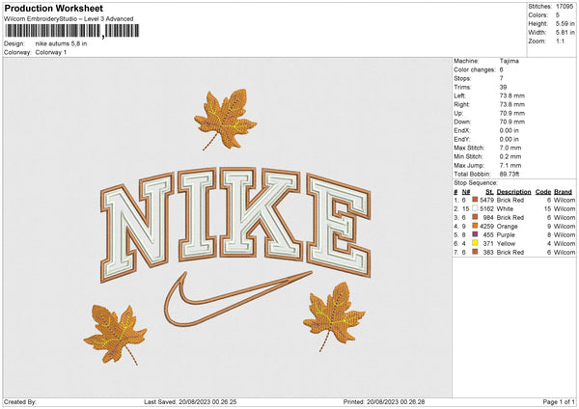Click the Brick Red swatch beside 984

point(475,217)
